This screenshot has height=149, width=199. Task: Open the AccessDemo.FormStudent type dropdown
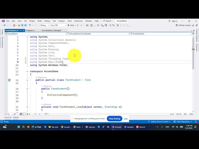(98, 34)
